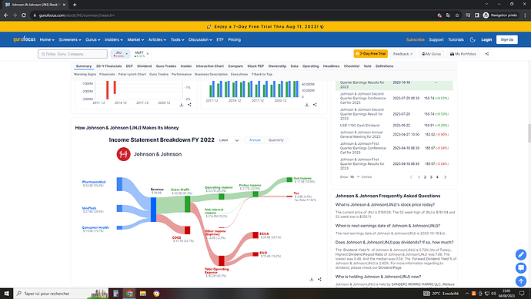Expand the Screeners menu
531x299 pixels.
pos(70,39)
